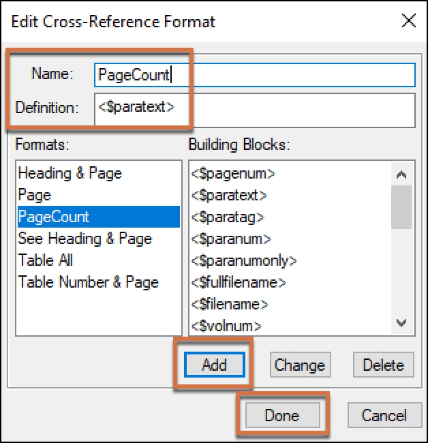The image size is (428, 443).
Task: Insert the <$paratext> building block
Action: (228, 195)
